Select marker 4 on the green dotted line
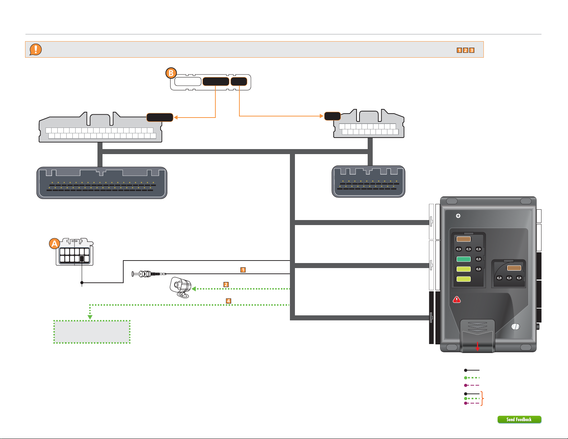The width and height of the screenshot is (568, 439). [229, 301]
